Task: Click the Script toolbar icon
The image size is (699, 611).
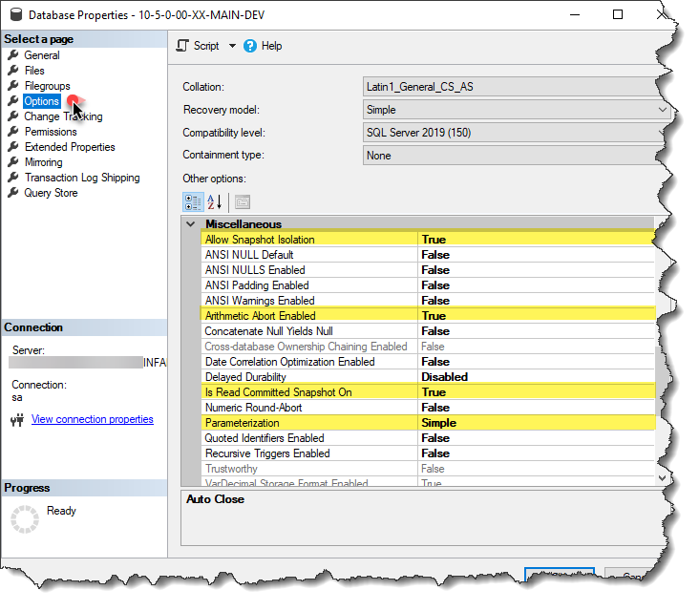Action: 182,46
